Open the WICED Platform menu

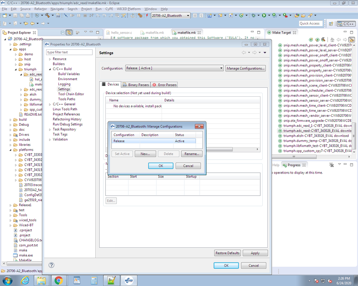pyautogui.click(x=129, y=9)
